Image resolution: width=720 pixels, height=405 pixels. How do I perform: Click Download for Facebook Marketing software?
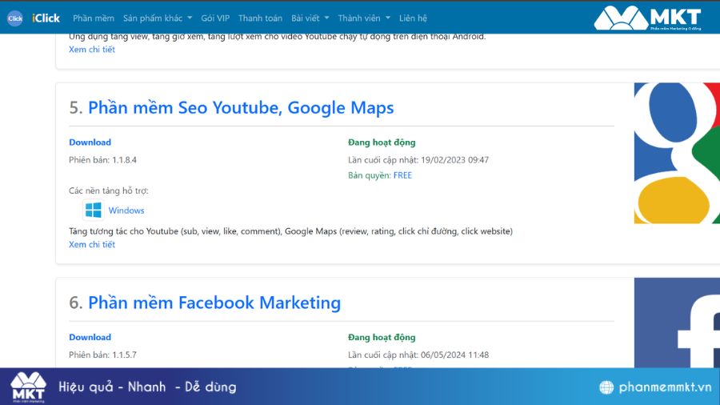point(90,337)
